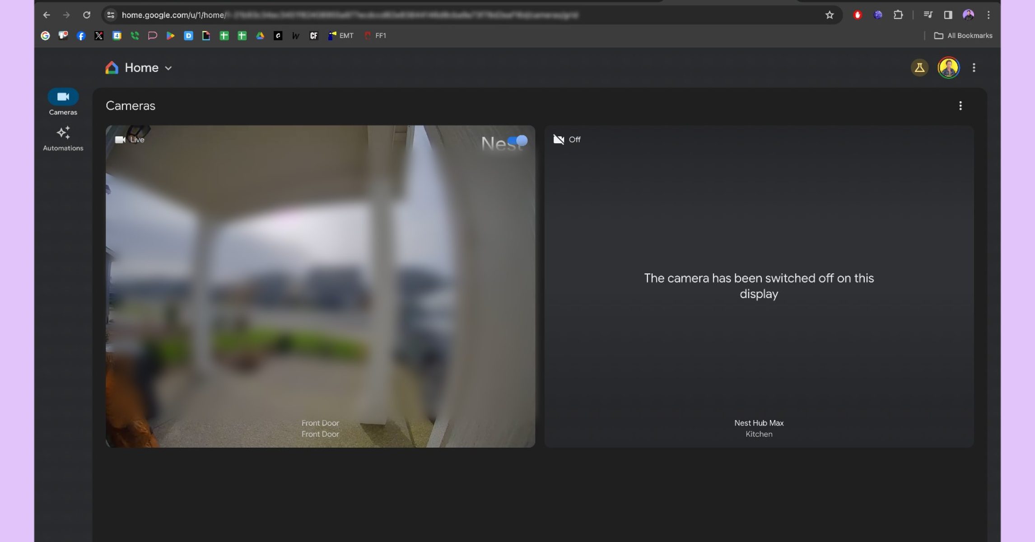Reload the page in the browser
Viewport: 1035px width, 542px height.
tap(87, 15)
